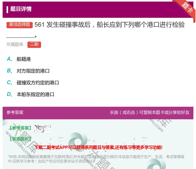Click the red 下载二副考试APP promo link
The image size is (196, 169).
click(98, 147)
